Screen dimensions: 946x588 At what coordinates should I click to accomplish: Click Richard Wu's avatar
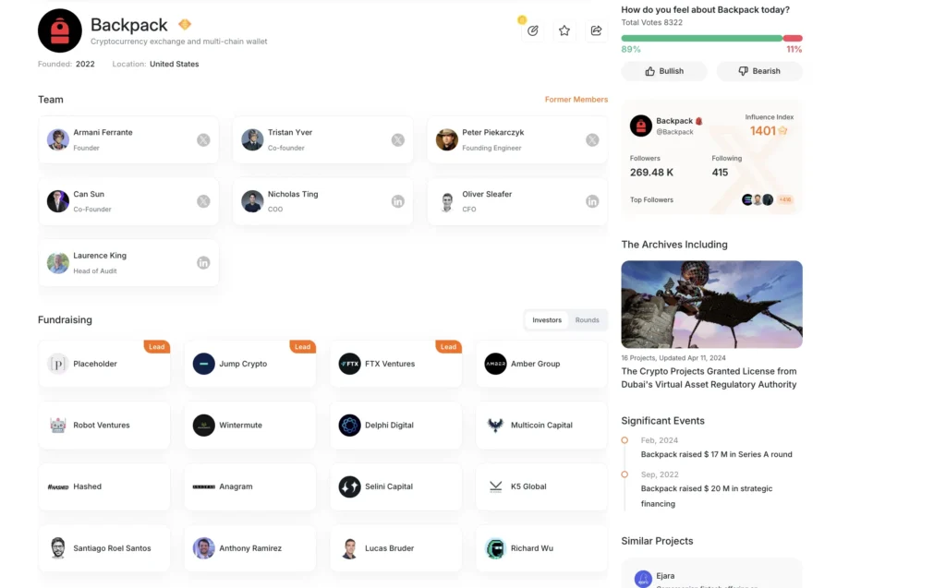pyautogui.click(x=495, y=548)
